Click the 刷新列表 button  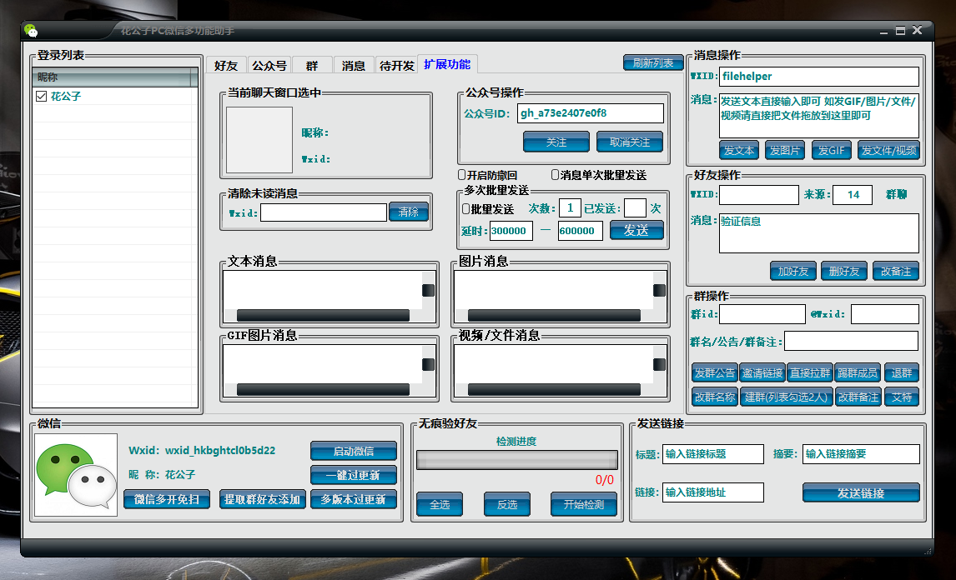point(653,62)
